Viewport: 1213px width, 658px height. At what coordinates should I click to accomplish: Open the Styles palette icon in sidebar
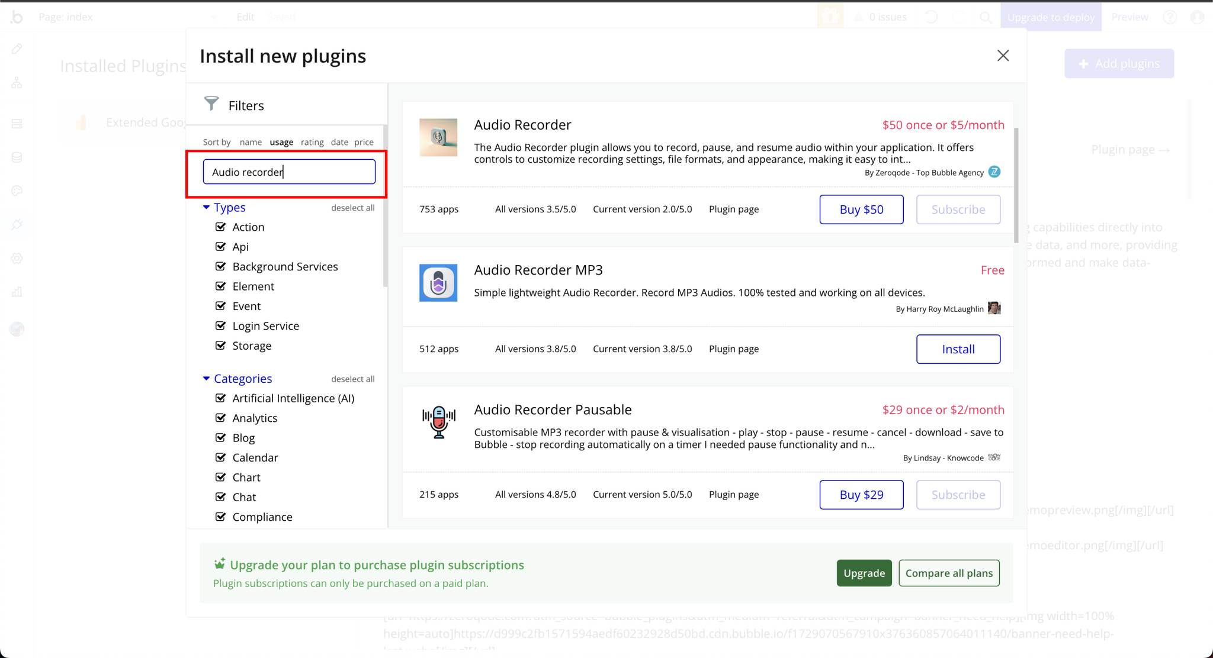17,191
